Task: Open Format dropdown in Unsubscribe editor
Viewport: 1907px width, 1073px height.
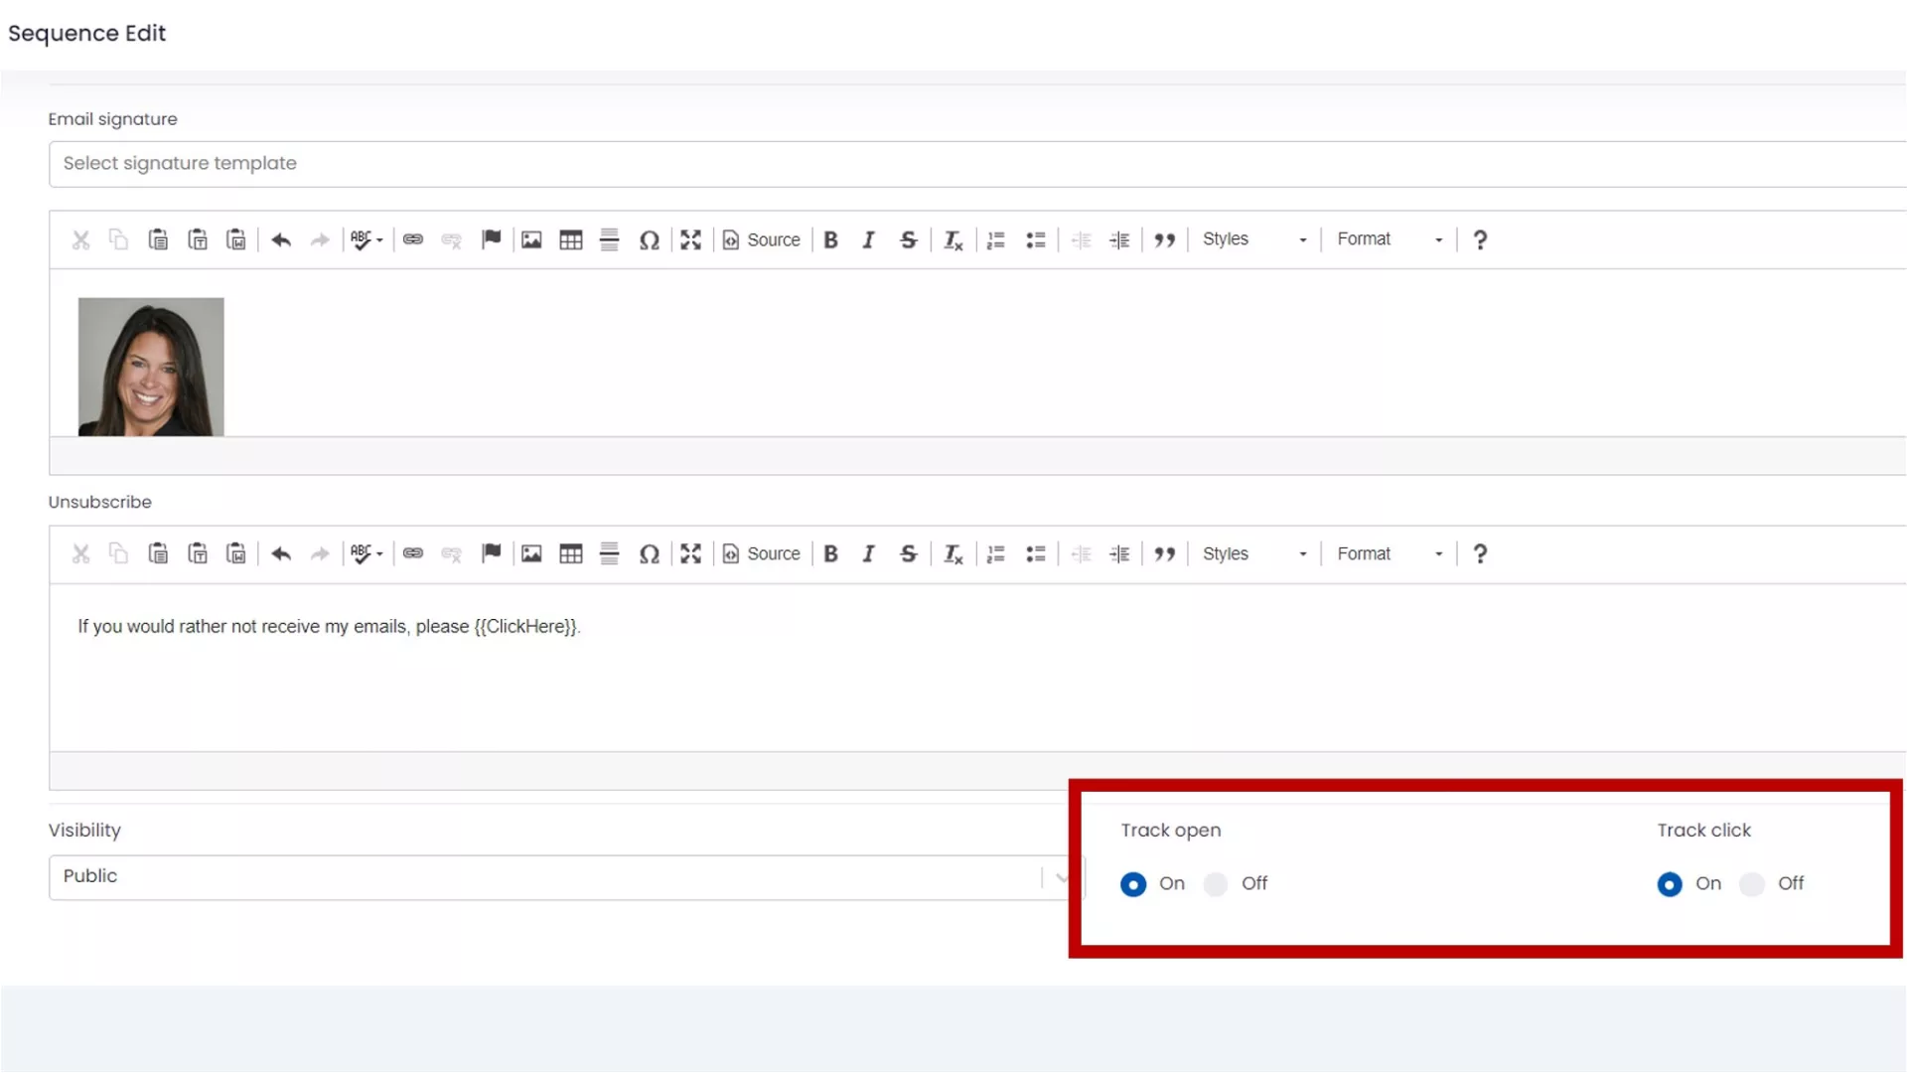Action: click(x=1389, y=554)
